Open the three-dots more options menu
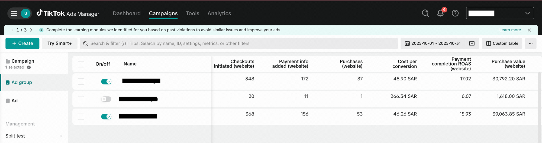The height and width of the screenshot is (143, 542). coord(531,43)
